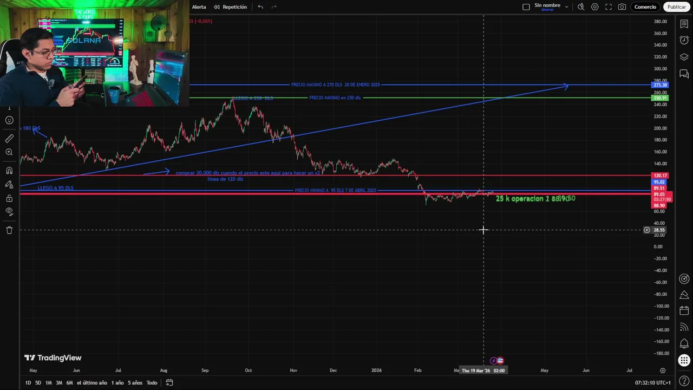
Task: Open the chats speech-bubble icon
Action: pyautogui.click(x=684, y=74)
